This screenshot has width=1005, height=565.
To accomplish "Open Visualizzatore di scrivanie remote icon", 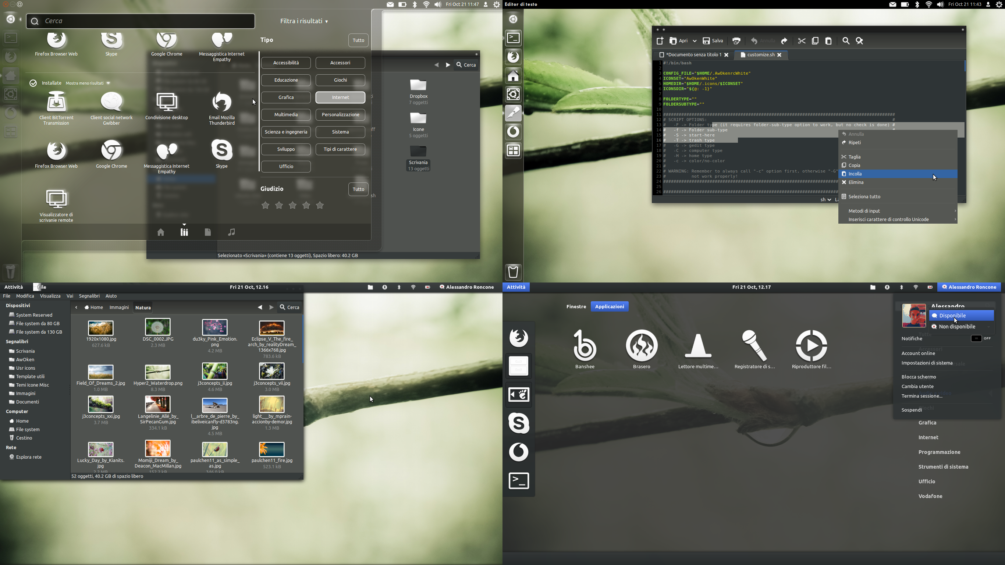I will click(x=56, y=206).
